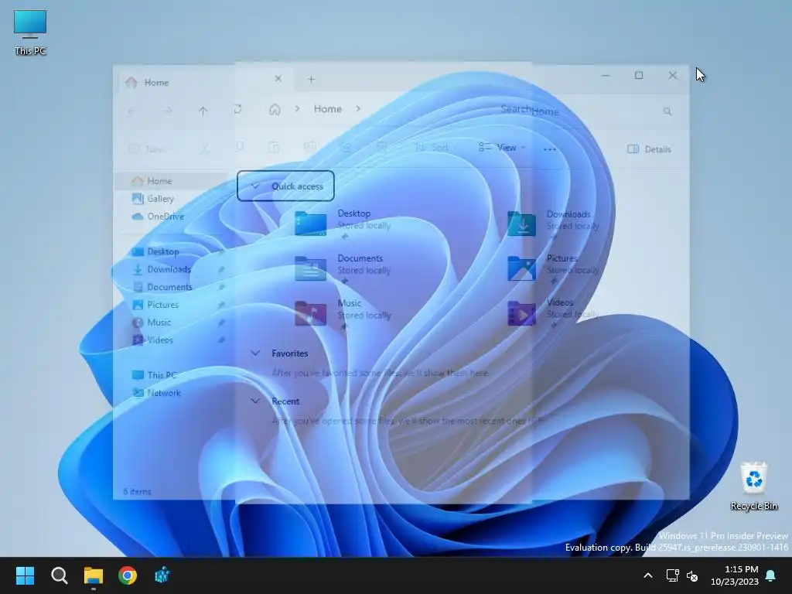The image size is (792, 594).
Task: Open the notification bell
Action: (x=771, y=575)
